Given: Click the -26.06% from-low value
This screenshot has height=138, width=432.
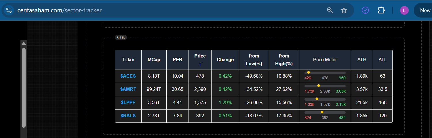Looking at the screenshot, I should tap(254, 103).
